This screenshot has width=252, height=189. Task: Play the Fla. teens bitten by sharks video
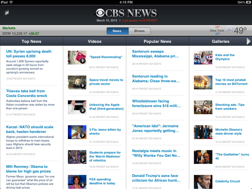coord(77,132)
